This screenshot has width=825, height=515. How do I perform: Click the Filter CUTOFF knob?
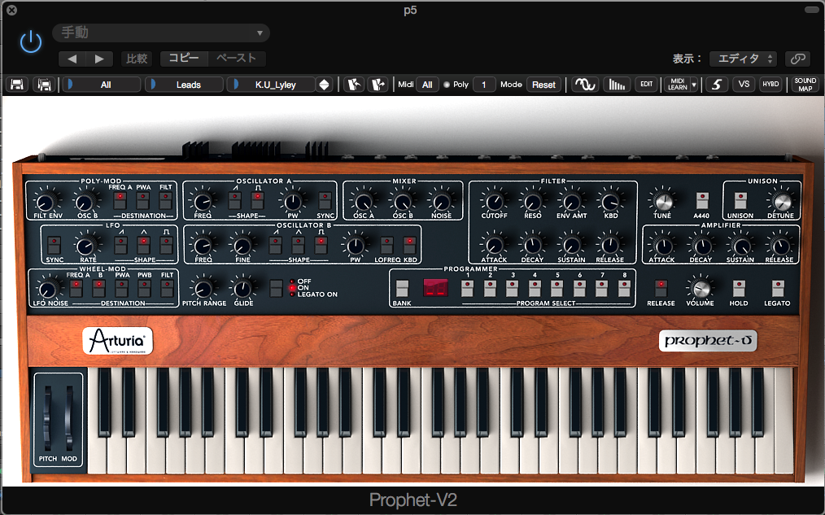494,202
